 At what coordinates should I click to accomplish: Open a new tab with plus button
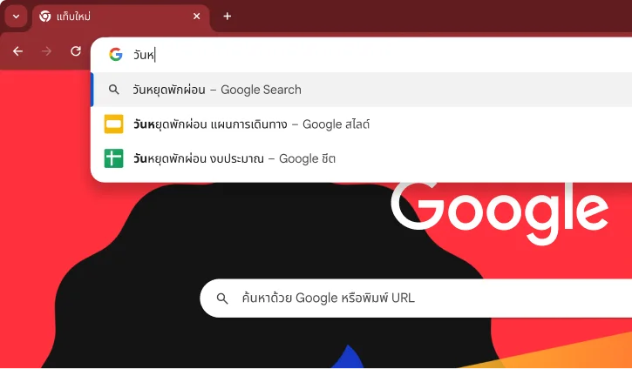(228, 16)
